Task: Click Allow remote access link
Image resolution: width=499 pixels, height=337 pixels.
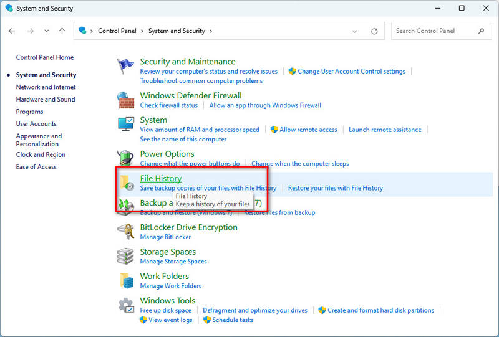Action: [x=308, y=130]
